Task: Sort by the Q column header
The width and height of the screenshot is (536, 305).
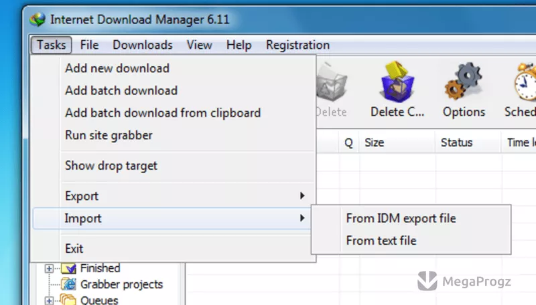Action: point(348,142)
